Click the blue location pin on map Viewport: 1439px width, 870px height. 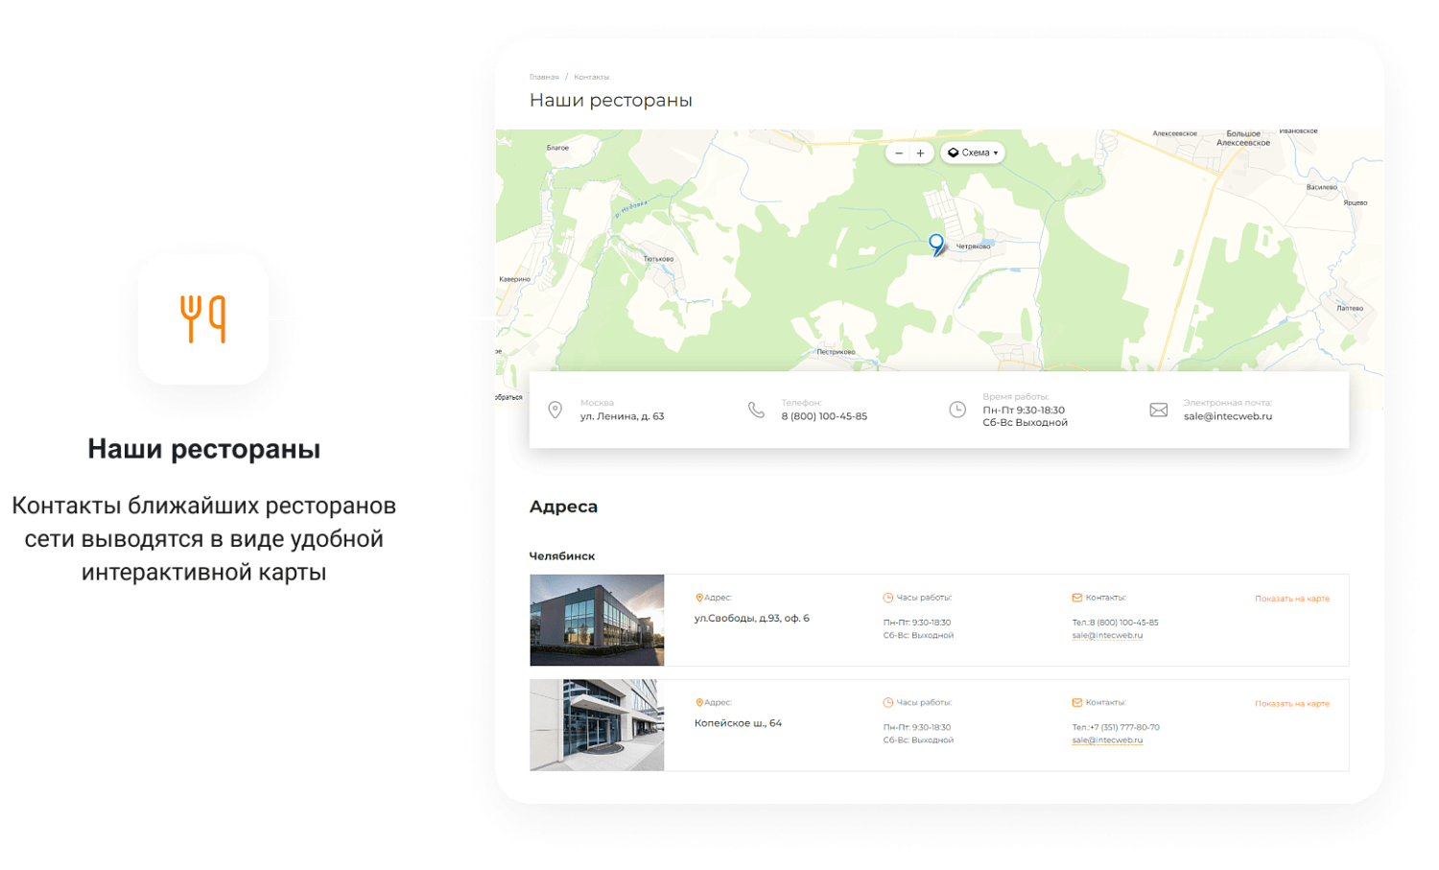936,244
